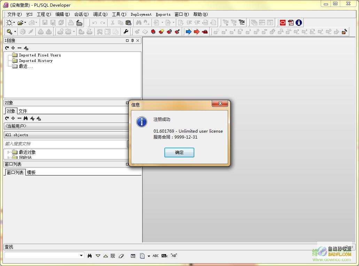
Task: Toggle the ABC case sensitive search option
Action: click(156, 256)
